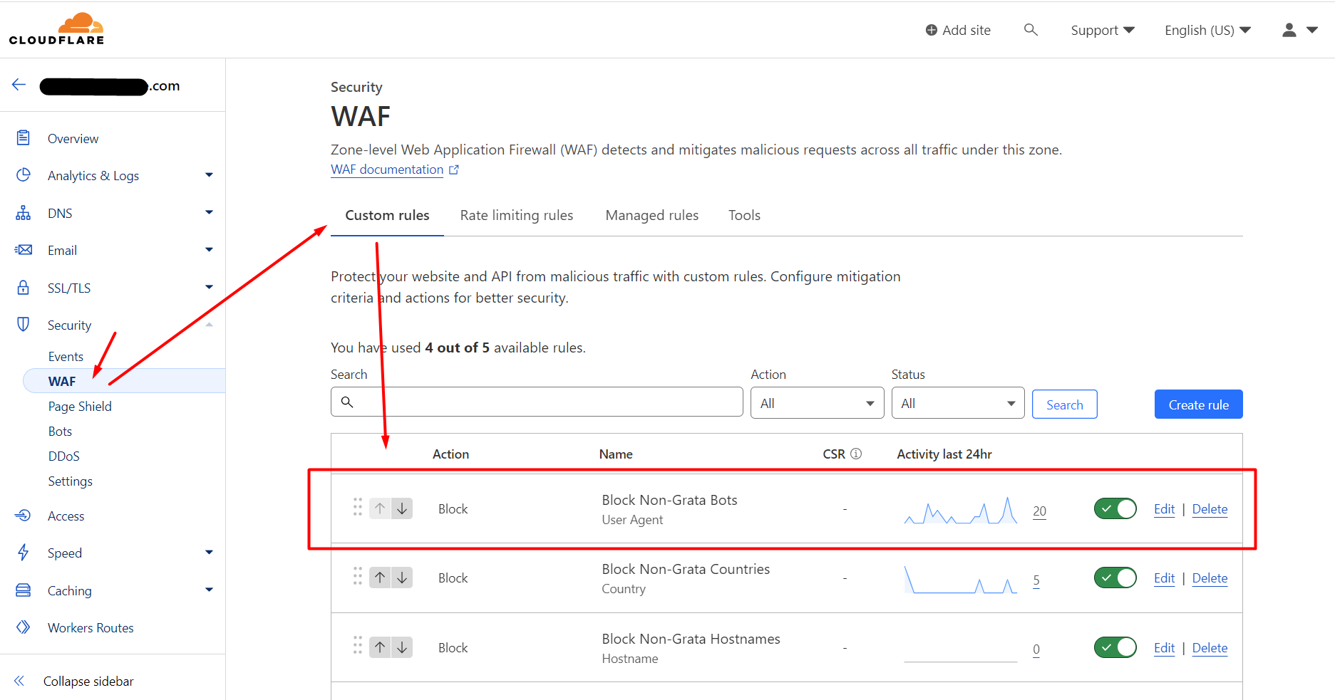Disable the Block Non-Grata Countries rule toggle
The image size is (1335, 700).
coord(1115,578)
